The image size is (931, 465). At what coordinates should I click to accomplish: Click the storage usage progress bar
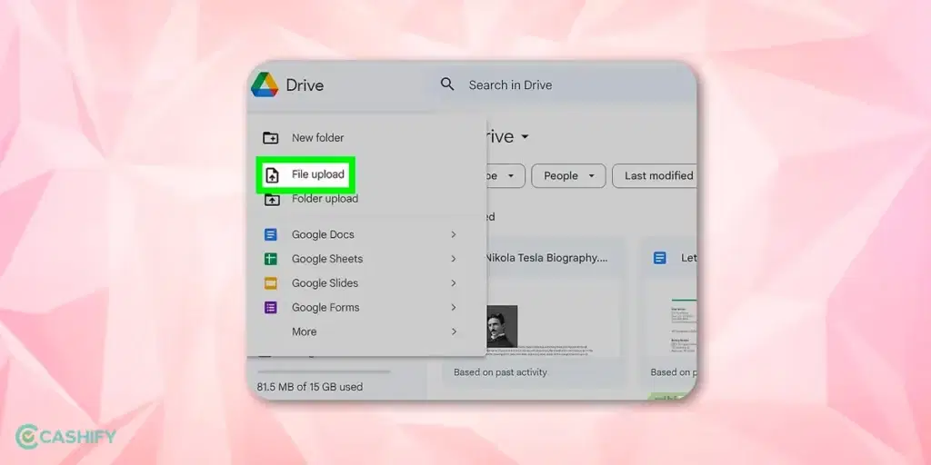(324, 371)
